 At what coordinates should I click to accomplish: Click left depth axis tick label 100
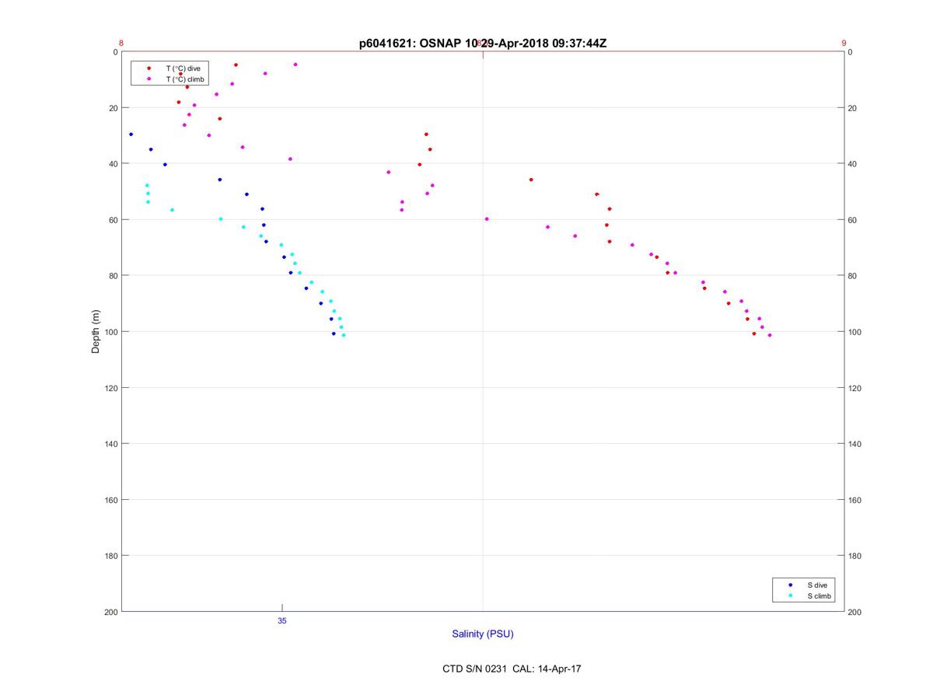coord(110,332)
